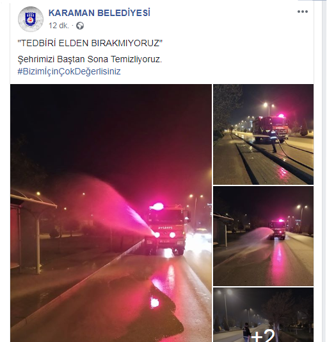Viewport: 327px width, 342px height.
Task: Open the middle-right photo of wet road
Action: pos(263,236)
